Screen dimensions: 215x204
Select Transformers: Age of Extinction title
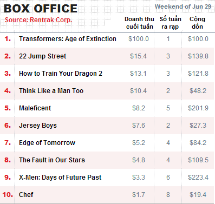pos(68,39)
